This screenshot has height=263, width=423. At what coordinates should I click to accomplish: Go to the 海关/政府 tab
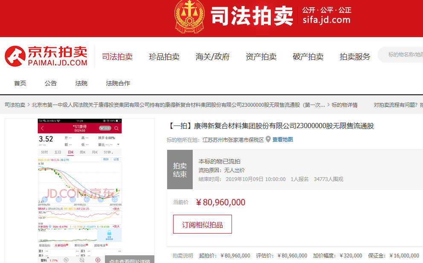point(213,57)
